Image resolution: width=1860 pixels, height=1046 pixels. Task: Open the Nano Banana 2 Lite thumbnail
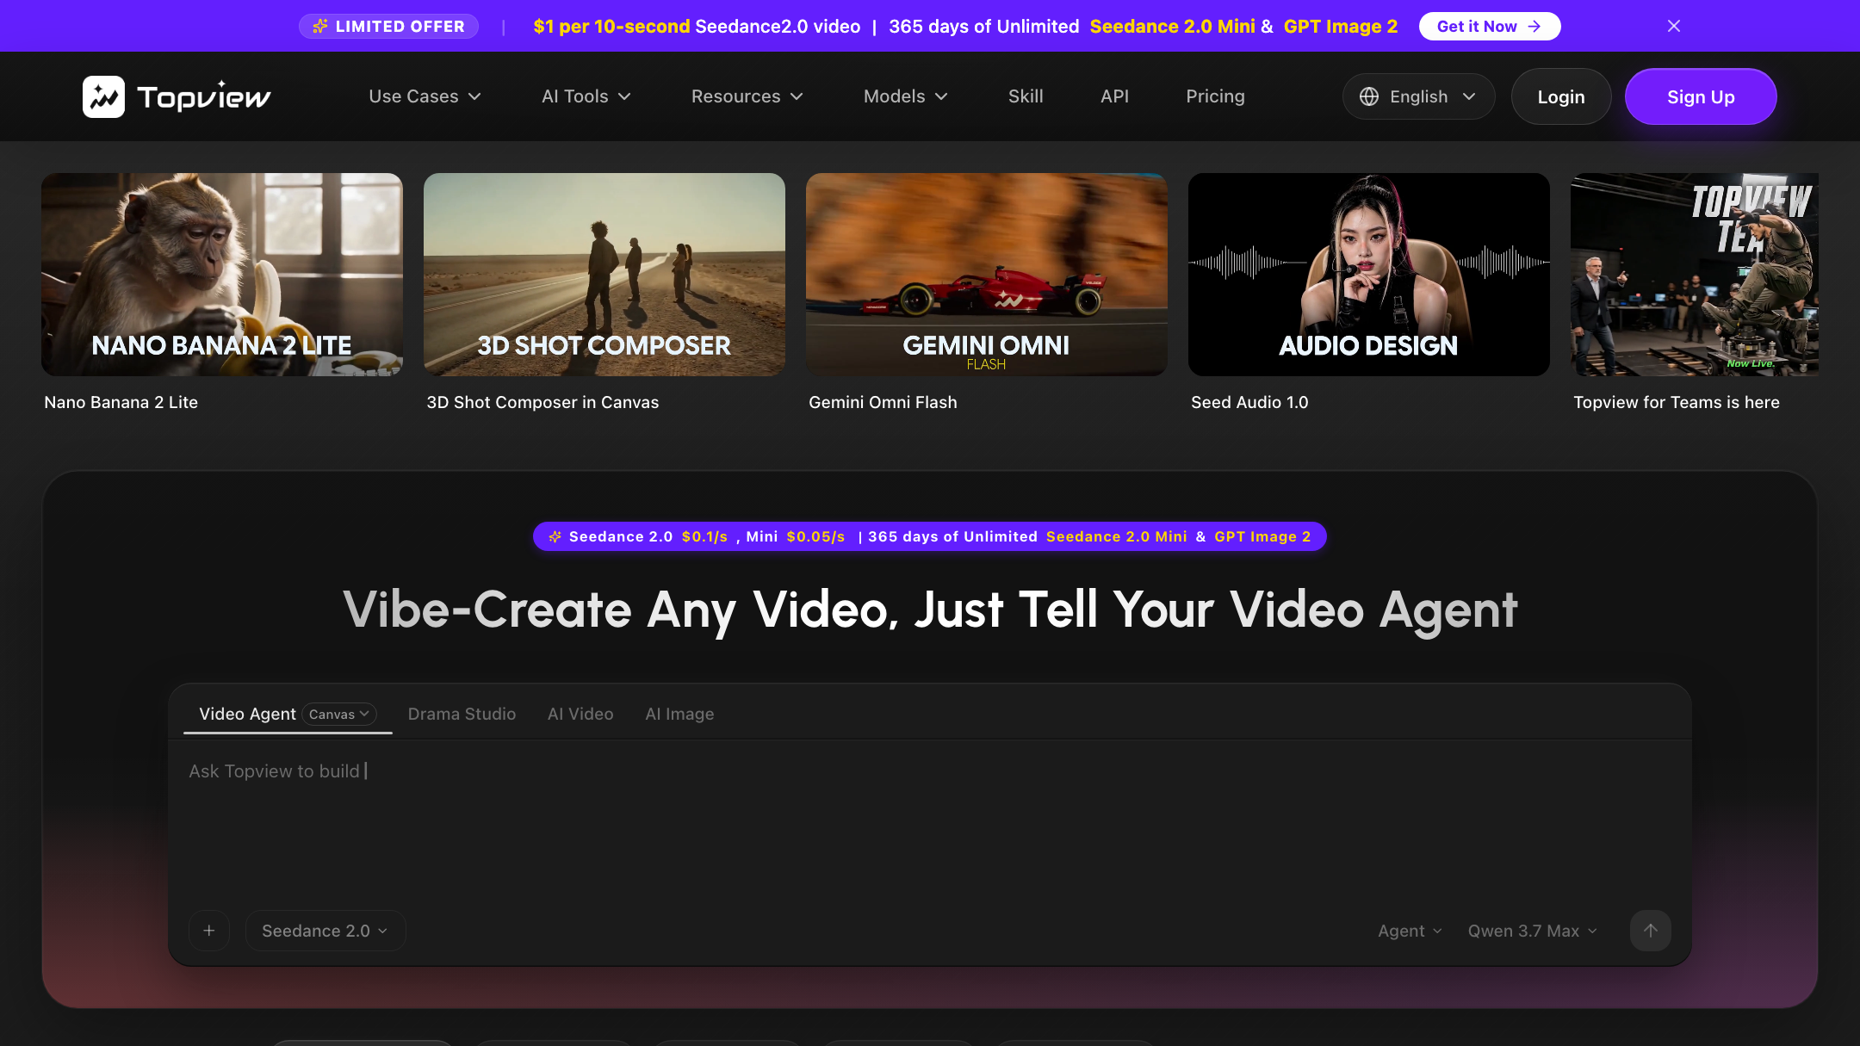(222, 275)
